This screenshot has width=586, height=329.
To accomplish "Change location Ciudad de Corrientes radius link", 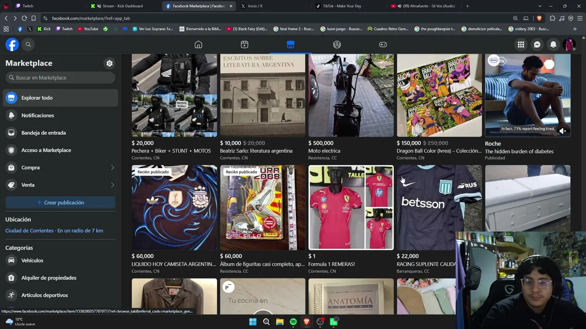I will pyautogui.click(x=54, y=231).
